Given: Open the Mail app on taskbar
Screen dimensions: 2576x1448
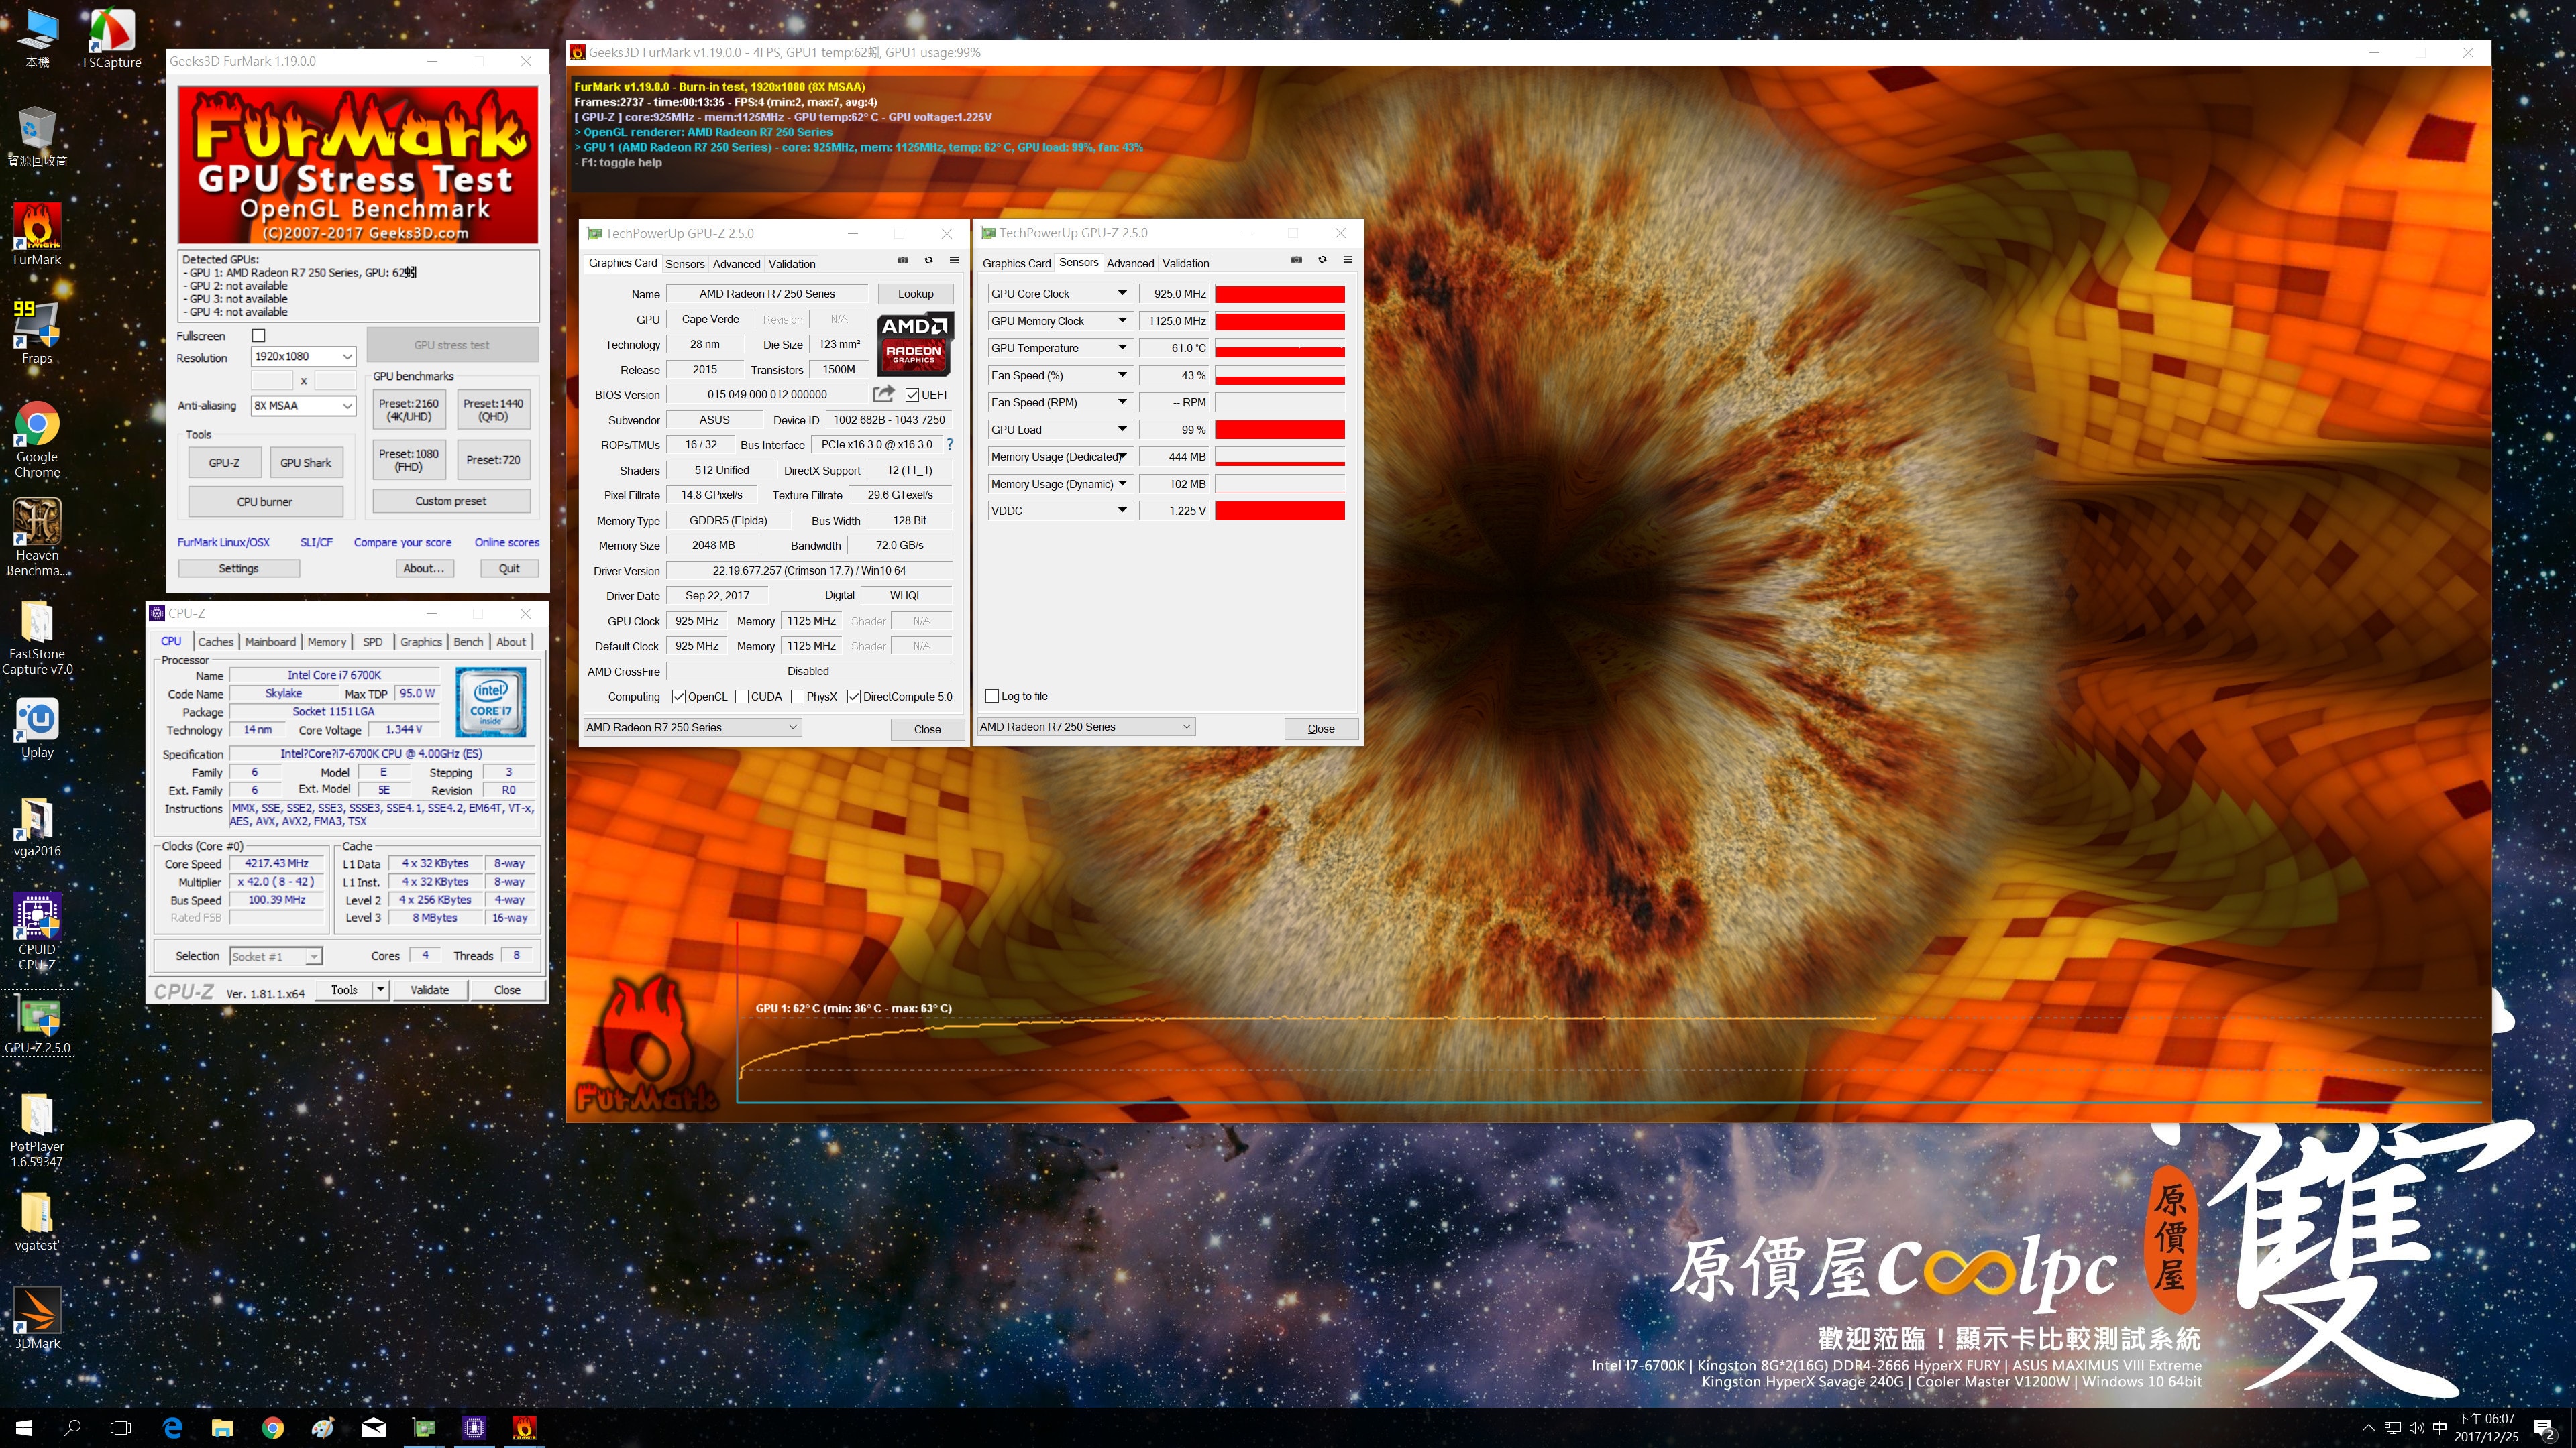Looking at the screenshot, I should click(x=373, y=1427).
